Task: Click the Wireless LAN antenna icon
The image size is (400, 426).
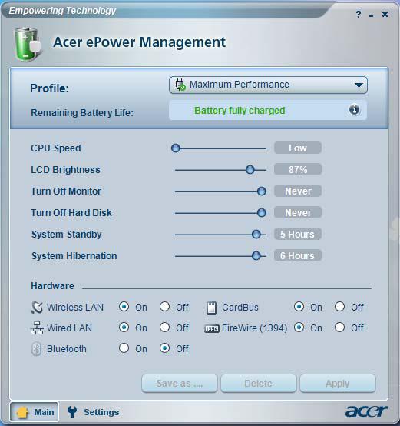Action: point(37,308)
